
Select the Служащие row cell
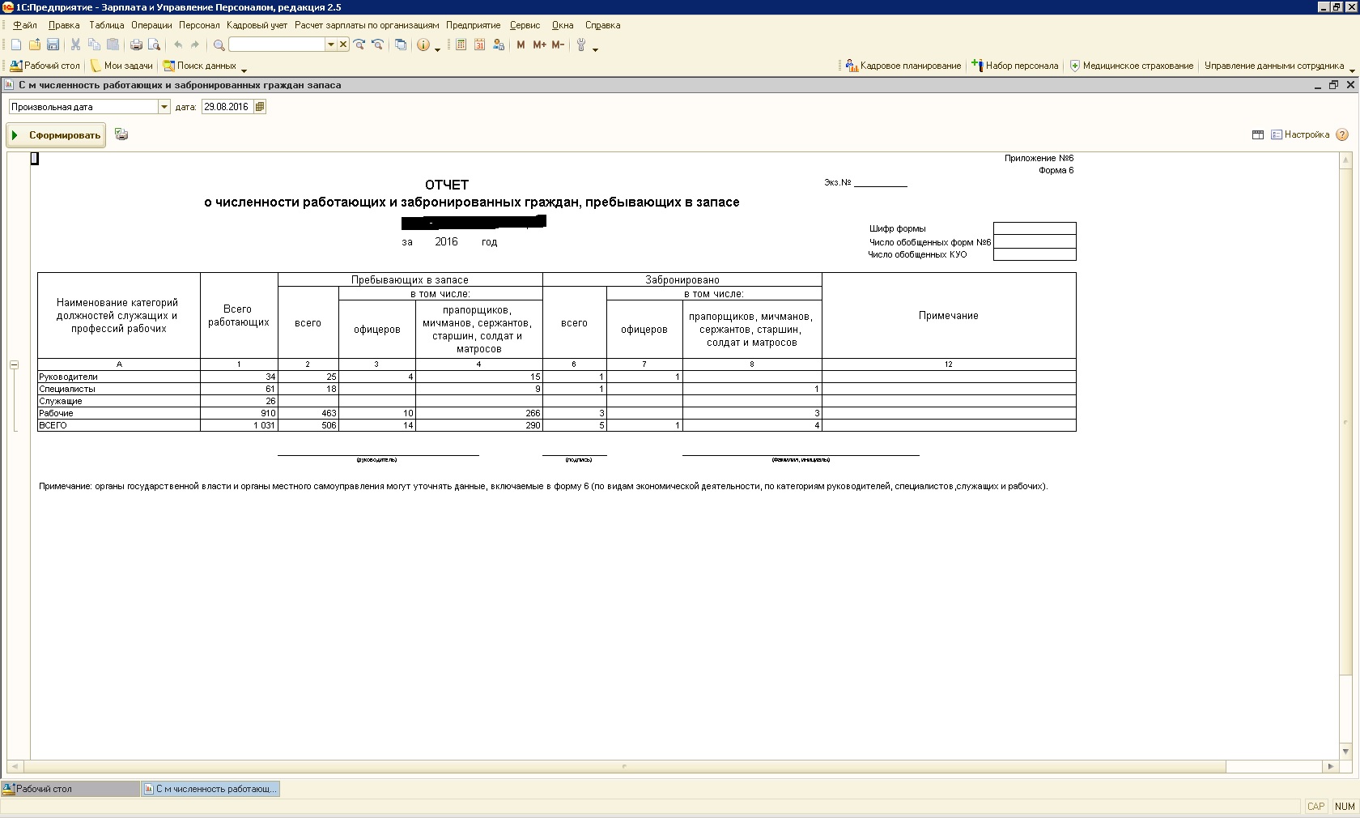click(x=119, y=401)
